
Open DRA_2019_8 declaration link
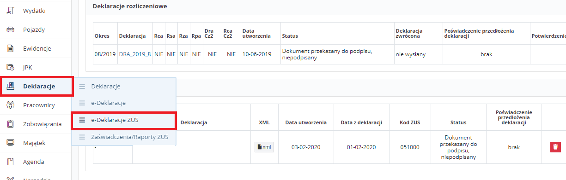(x=135, y=54)
